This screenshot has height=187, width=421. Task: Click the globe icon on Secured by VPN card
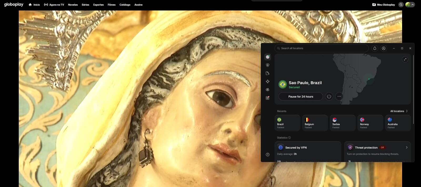click(x=280, y=147)
